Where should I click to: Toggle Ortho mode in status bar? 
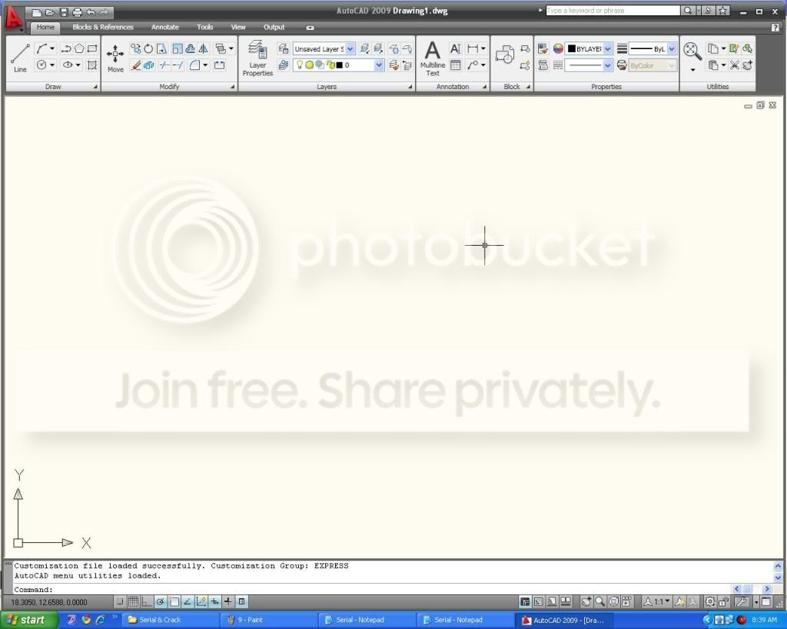pyautogui.click(x=147, y=601)
